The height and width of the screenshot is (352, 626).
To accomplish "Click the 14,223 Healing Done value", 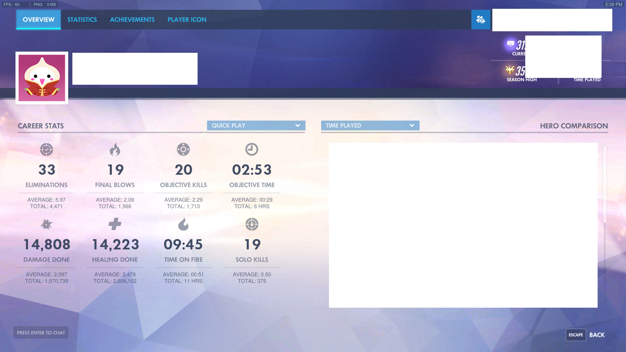I will pyautogui.click(x=115, y=244).
